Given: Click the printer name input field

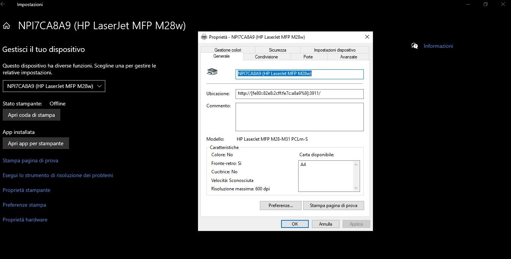Looking at the screenshot, I should (300, 74).
